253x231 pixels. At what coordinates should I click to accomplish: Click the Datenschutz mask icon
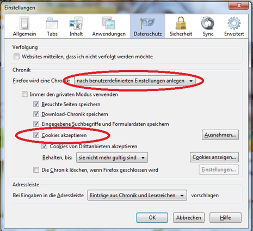point(147,23)
